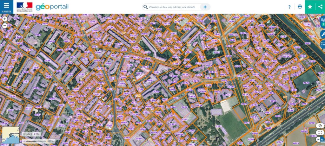
Task: Open the help question mark icon
Action: click(289, 7)
